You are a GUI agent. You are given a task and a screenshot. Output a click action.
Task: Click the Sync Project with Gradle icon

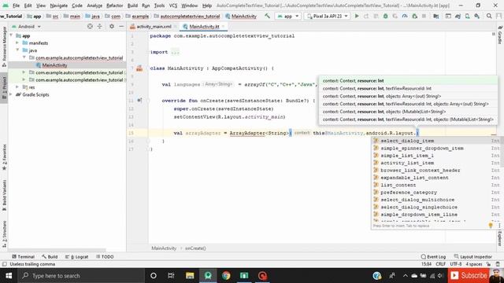458,16
